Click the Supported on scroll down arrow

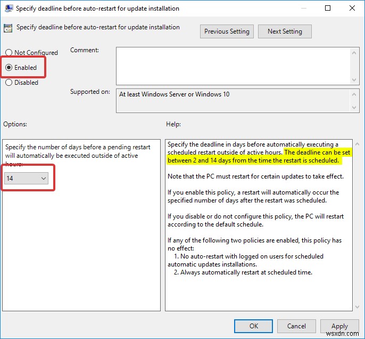click(x=354, y=108)
